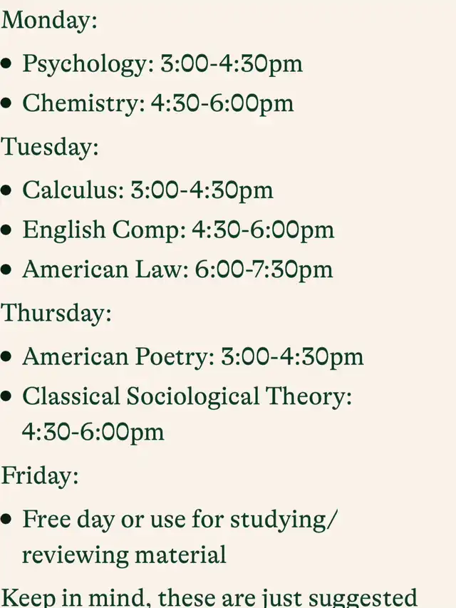Select the Calculus 3:00-4:30pm entry
The image size is (456, 608).
pyautogui.click(x=147, y=190)
